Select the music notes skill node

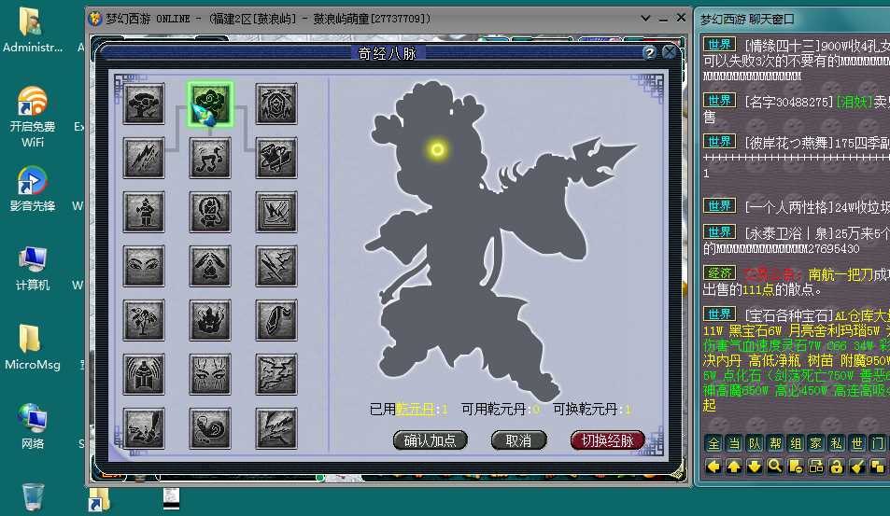(210, 159)
